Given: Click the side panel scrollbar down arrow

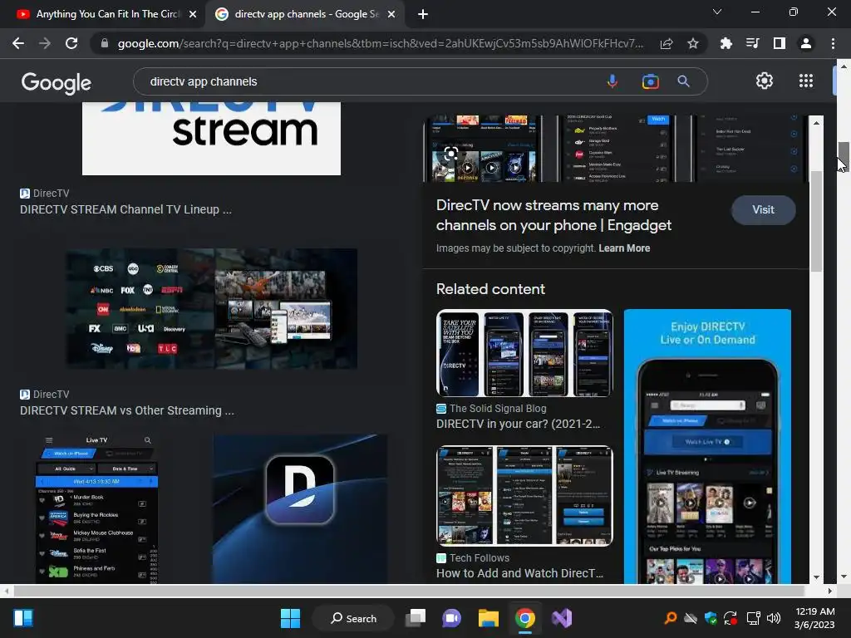Looking at the screenshot, I should 816,577.
